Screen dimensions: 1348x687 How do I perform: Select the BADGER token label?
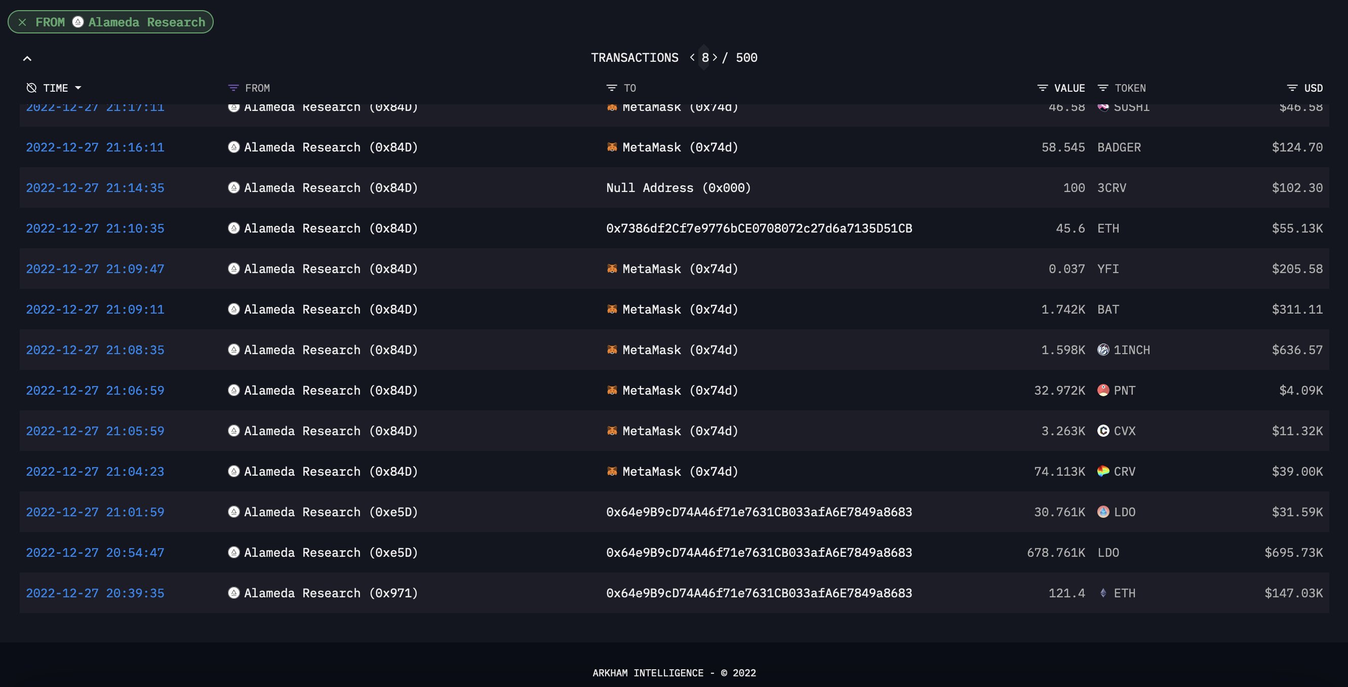pyautogui.click(x=1119, y=147)
